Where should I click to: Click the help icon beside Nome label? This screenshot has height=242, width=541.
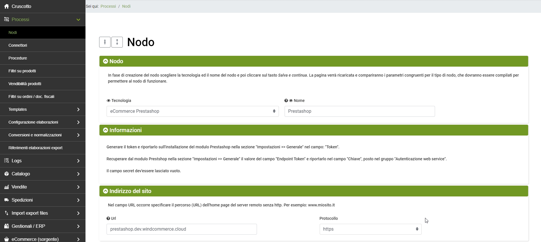coord(286,101)
